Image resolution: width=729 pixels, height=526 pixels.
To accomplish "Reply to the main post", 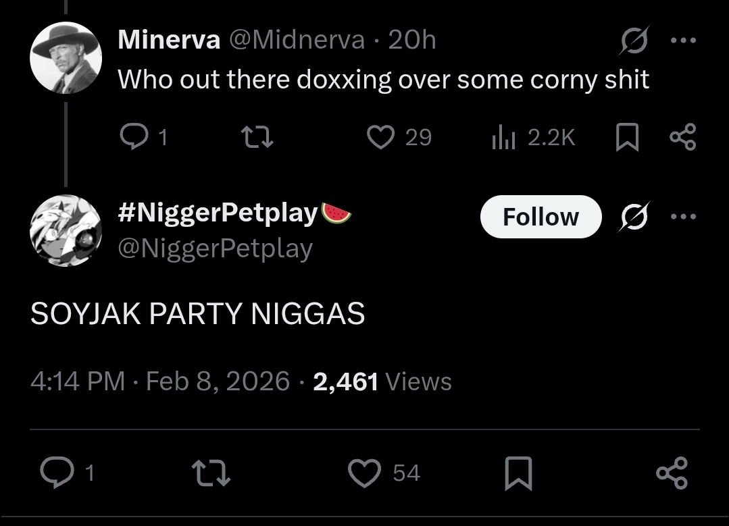I will (56, 472).
